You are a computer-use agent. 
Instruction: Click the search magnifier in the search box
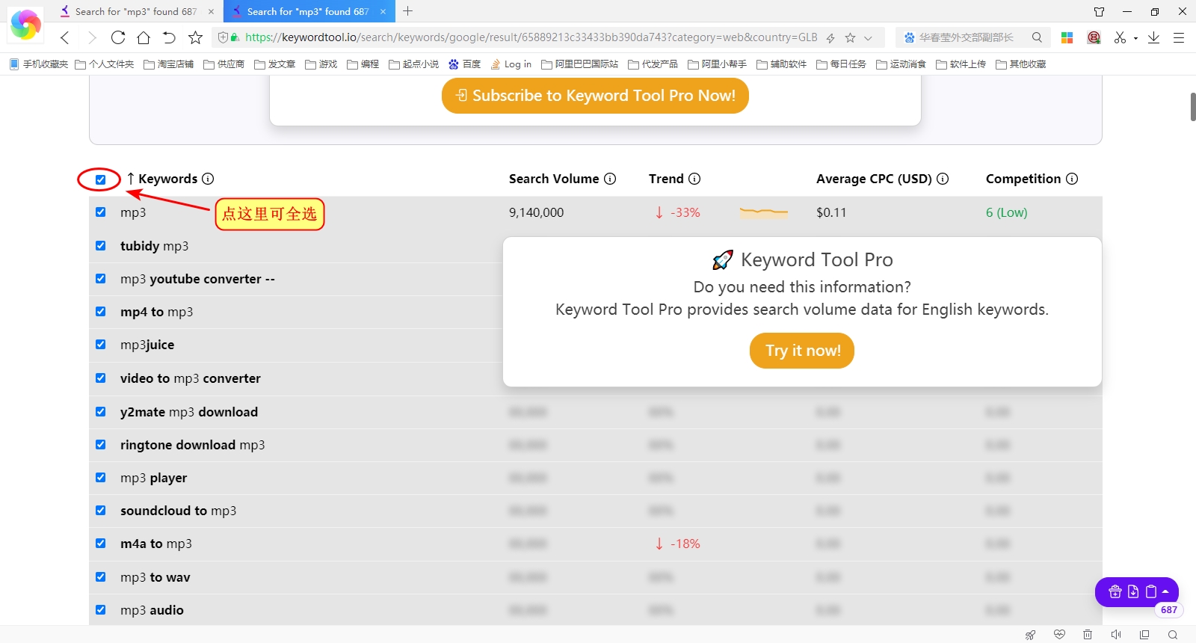pos(1037,37)
